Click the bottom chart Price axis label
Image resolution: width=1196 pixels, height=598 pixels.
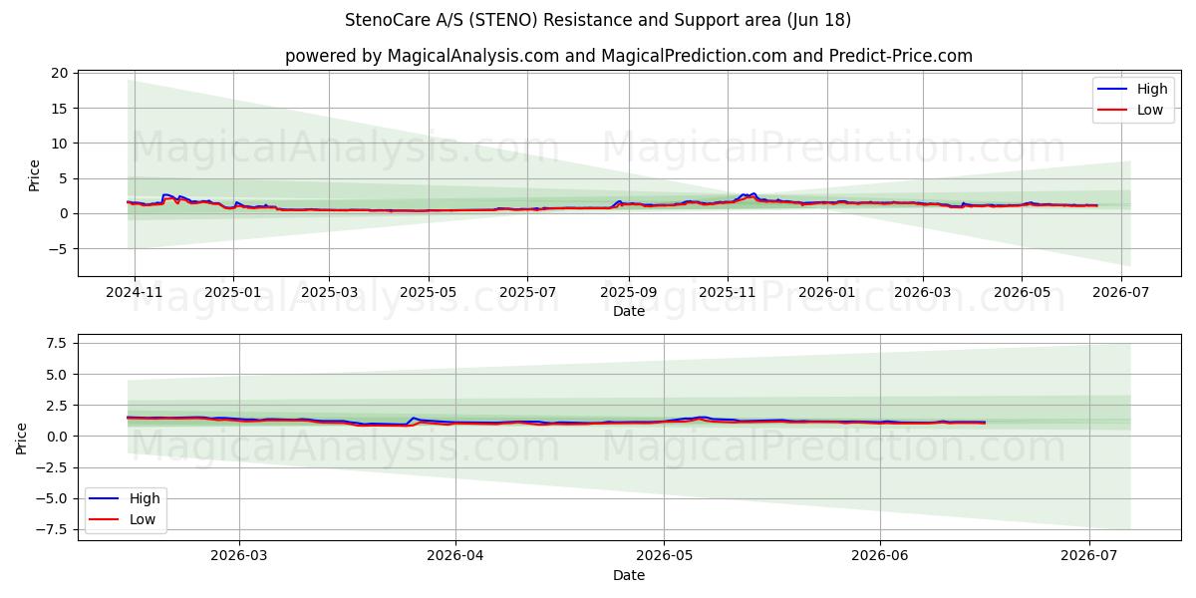click(22, 438)
